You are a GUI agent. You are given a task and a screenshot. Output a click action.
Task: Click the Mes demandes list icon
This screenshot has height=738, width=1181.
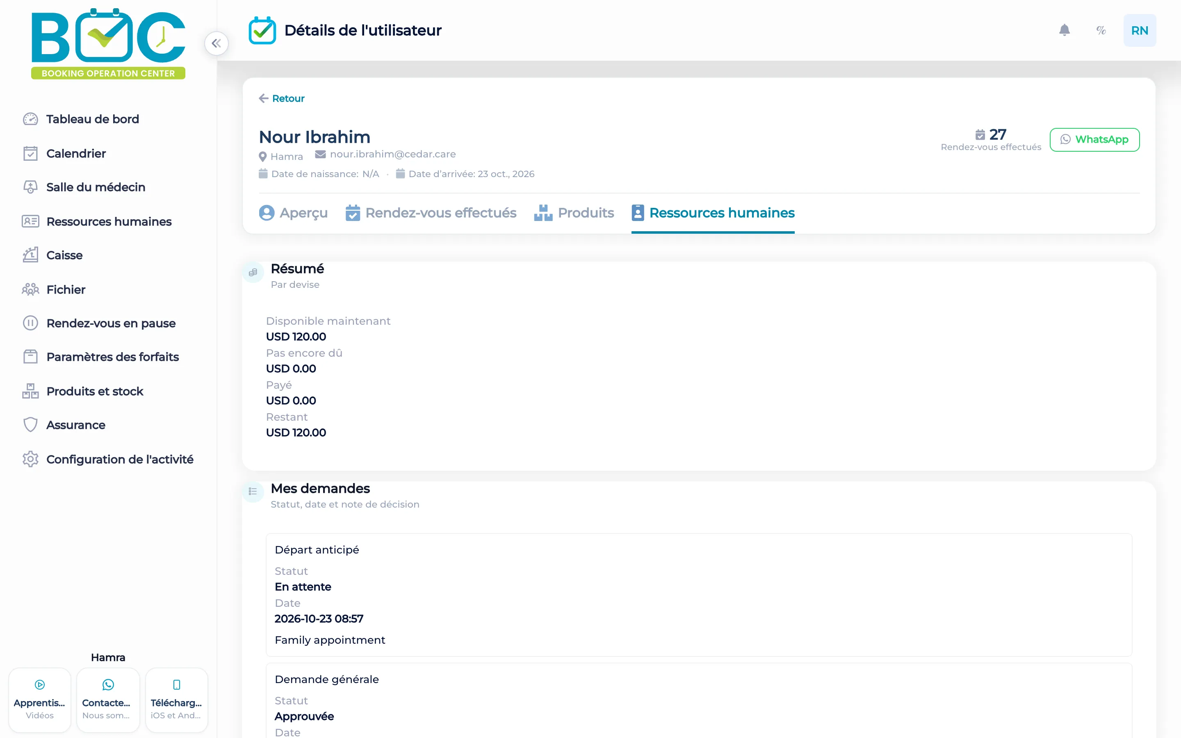click(253, 492)
